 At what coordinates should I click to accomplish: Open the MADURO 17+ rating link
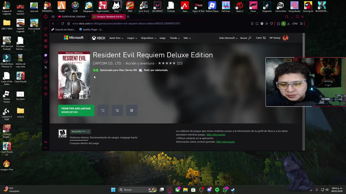click(80, 131)
